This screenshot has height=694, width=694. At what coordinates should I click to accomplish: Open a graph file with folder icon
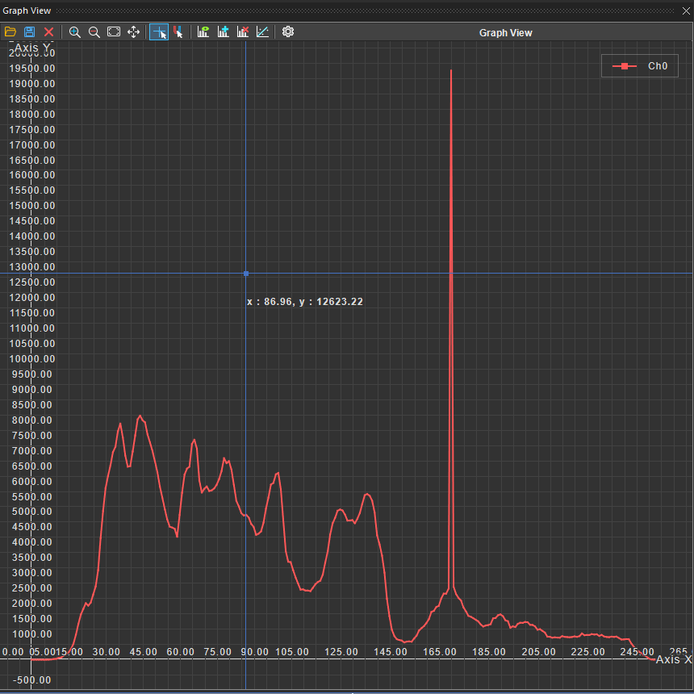10,31
